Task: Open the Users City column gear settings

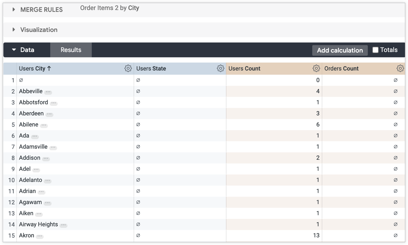Action: point(128,68)
